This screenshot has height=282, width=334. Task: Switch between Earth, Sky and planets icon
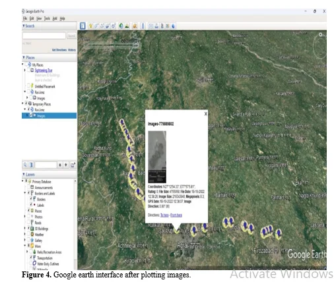(x=135, y=26)
